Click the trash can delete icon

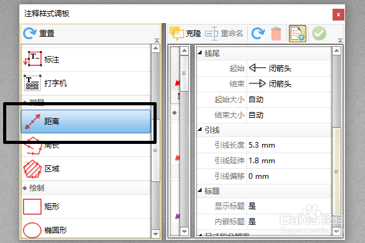tap(276, 34)
